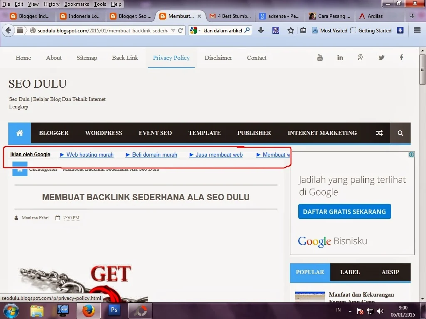Open the Firefox hamburger menu icon
This screenshot has height=319, width=426.
tap(417, 30)
